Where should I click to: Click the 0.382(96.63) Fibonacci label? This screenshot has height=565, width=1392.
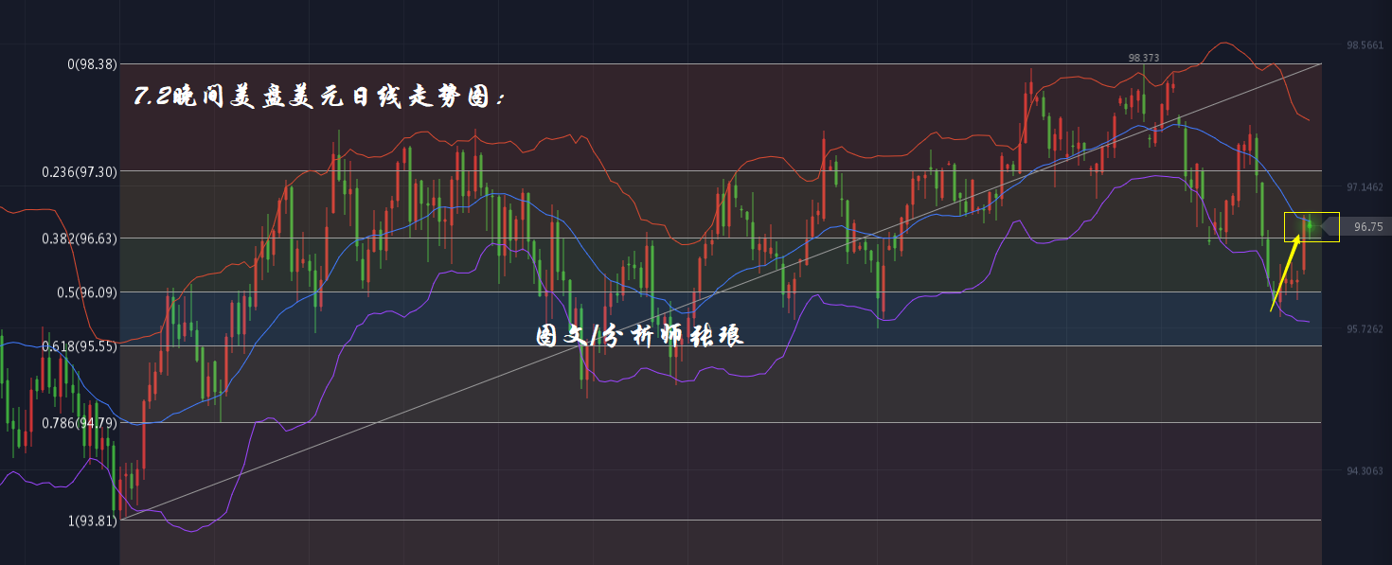coord(80,238)
